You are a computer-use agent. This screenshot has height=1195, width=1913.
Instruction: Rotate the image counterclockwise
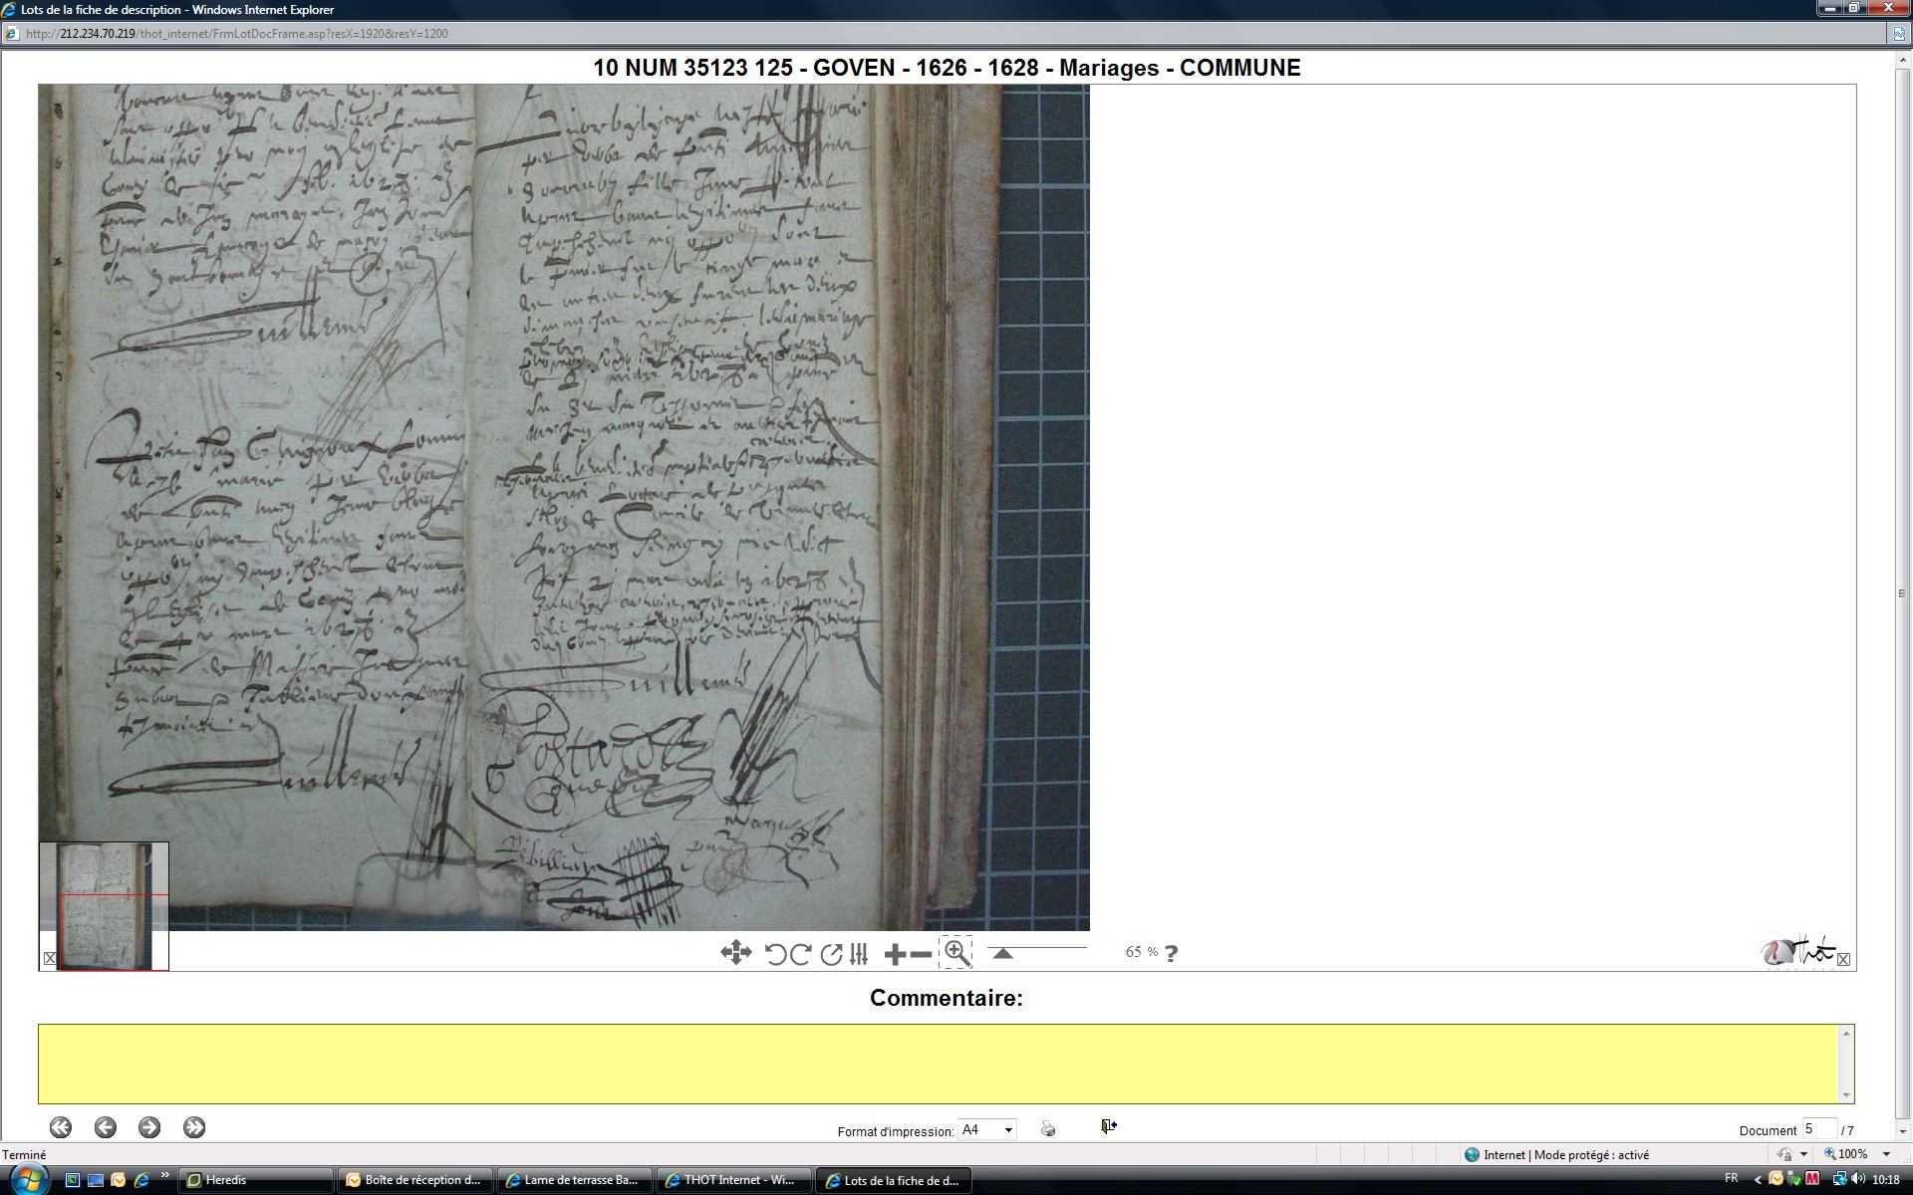pos(775,954)
